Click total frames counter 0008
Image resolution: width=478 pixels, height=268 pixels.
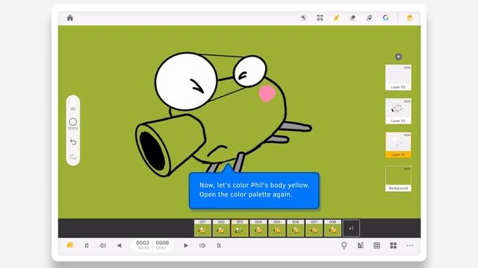(x=162, y=245)
